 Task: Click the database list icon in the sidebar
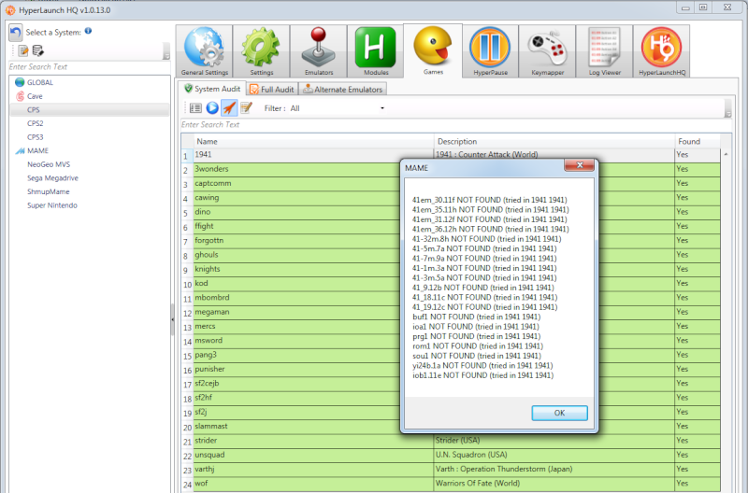(37, 50)
